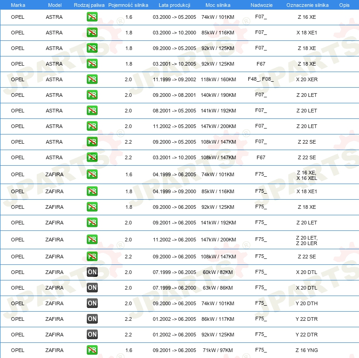Select the engine code Z 20 LET, Z 20 LER
The image size is (359, 358).
(307, 241)
